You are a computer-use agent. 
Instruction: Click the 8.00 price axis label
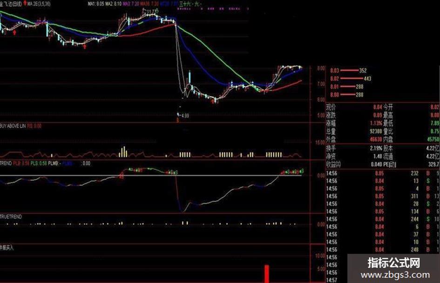(x=321, y=68)
